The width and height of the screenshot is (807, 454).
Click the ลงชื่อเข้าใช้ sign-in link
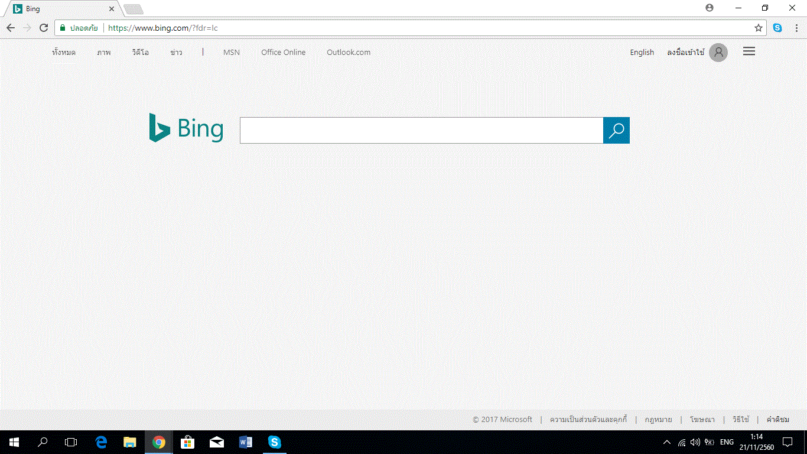coord(686,53)
